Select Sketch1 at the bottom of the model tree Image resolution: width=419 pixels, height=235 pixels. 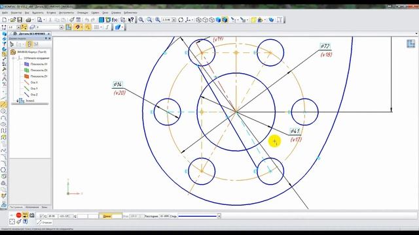pyautogui.click(x=30, y=101)
